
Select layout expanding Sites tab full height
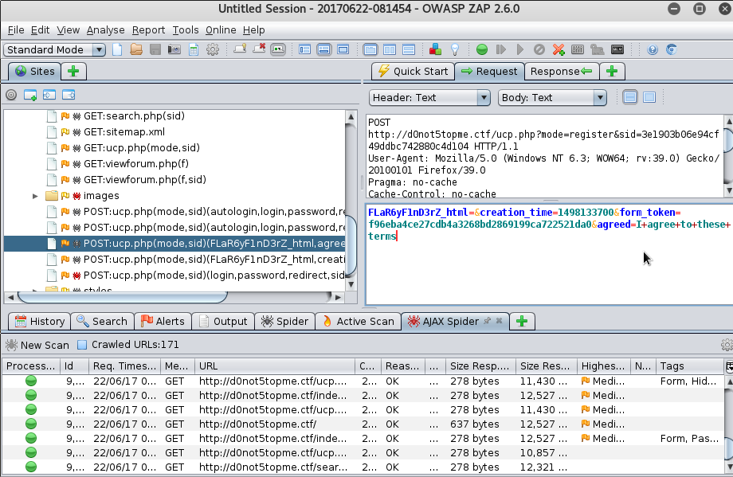(x=305, y=49)
